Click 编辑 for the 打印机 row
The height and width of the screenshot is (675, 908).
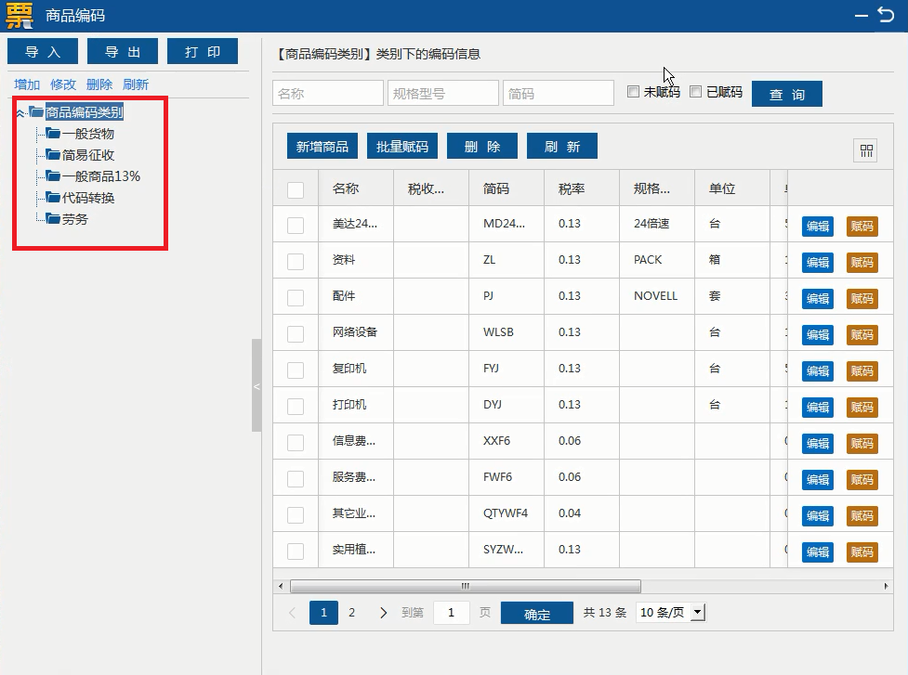(818, 408)
